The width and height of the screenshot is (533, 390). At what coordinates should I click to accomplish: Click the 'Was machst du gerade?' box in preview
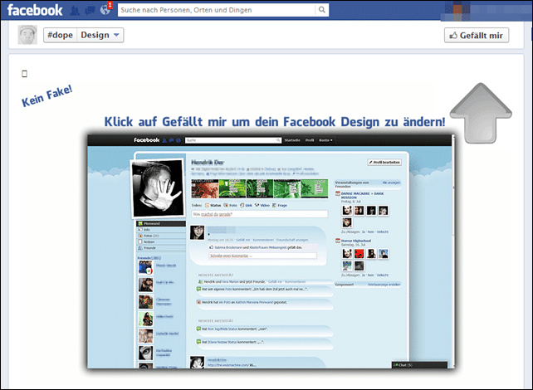pos(260,214)
